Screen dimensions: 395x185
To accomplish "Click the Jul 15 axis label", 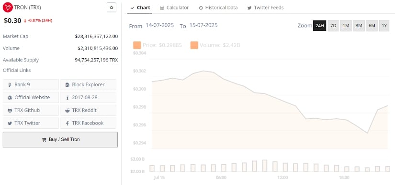I will [x=159, y=178].
